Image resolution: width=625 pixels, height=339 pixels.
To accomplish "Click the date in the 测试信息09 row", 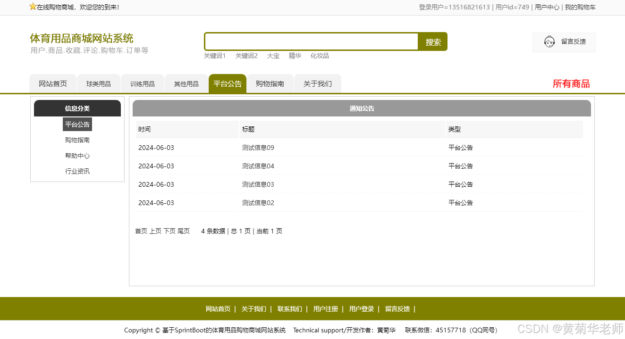I will [x=156, y=148].
